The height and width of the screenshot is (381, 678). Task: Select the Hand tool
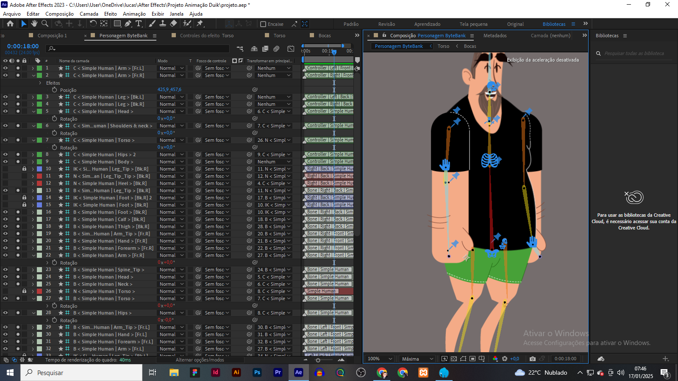(x=34, y=24)
